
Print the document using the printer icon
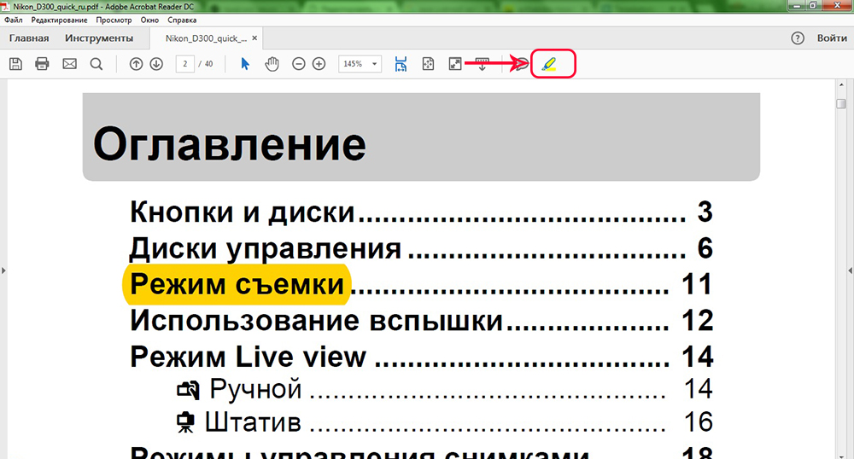pos(42,64)
